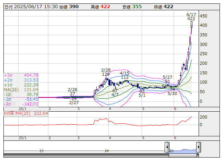Click the カイリ率 MA(25) indicator label
This screenshot has height=161, width=224.
point(26,113)
